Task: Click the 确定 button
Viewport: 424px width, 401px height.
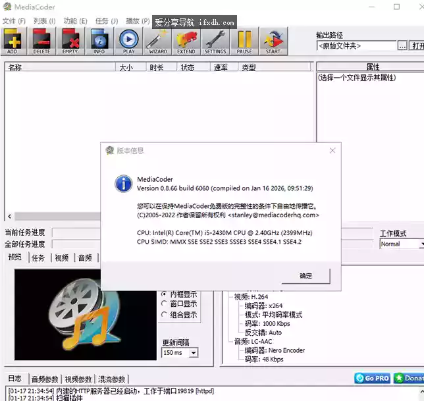Action: [x=305, y=276]
